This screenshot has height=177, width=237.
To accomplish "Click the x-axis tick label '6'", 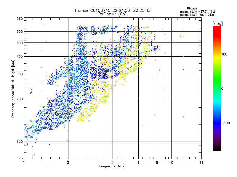I will pyautogui.click(x=138, y=163).
